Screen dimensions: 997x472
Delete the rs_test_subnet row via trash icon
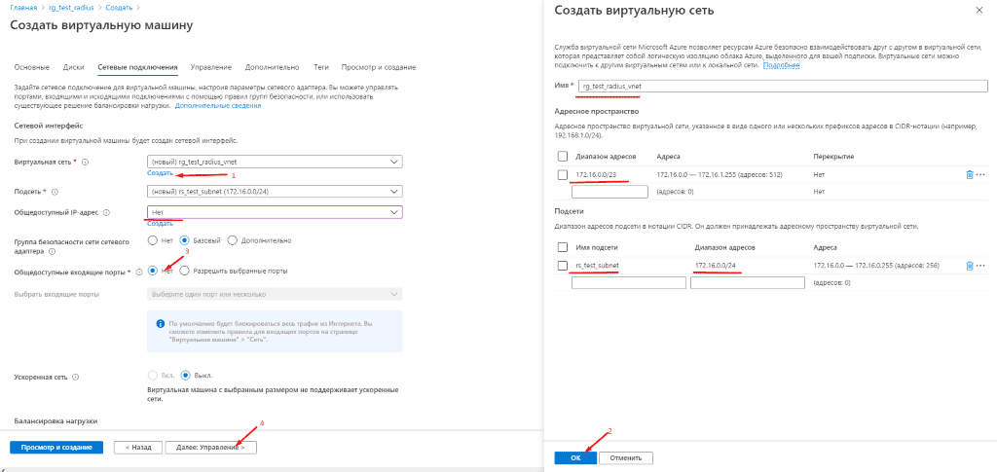[969, 266]
